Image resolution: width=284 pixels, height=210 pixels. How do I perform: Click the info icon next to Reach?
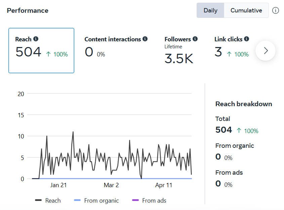coord(36,39)
